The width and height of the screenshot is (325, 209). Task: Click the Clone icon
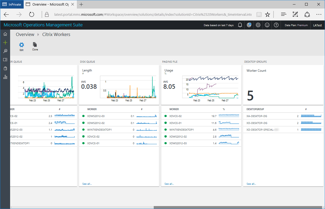(35, 45)
